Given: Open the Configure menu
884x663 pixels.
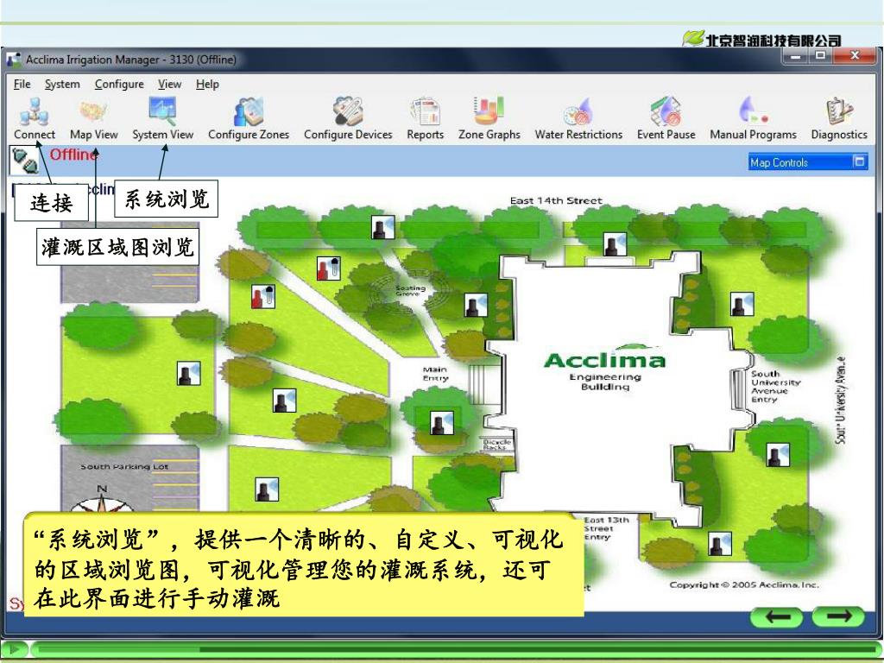Looking at the screenshot, I should pyautogui.click(x=119, y=84).
